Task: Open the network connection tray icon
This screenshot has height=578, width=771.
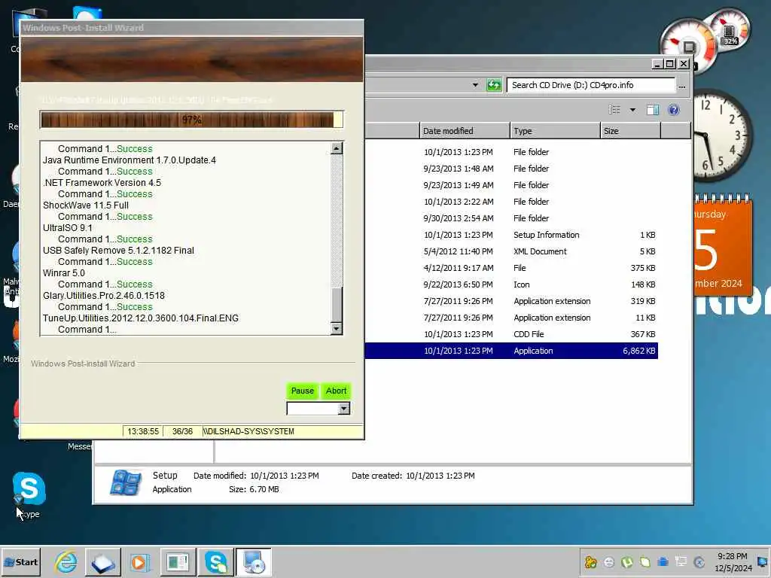Action: tap(681, 561)
